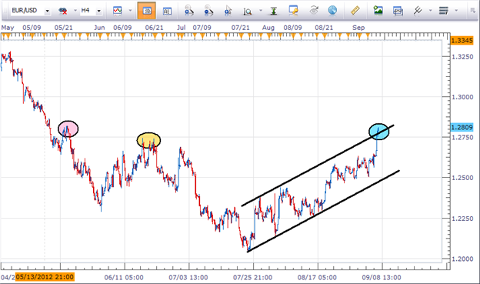Click the zoom-area magnifier with ruler icon
Image resolution: width=480 pixels, height=284 pixels.
(x=248, y=12)
